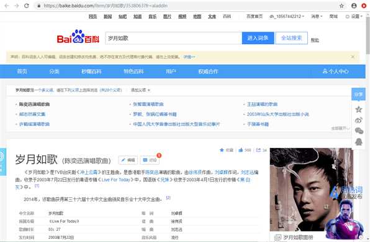This screenshot has width=370, height=242.
Task: Click the 知道 top link
Action: coord(138,16)
